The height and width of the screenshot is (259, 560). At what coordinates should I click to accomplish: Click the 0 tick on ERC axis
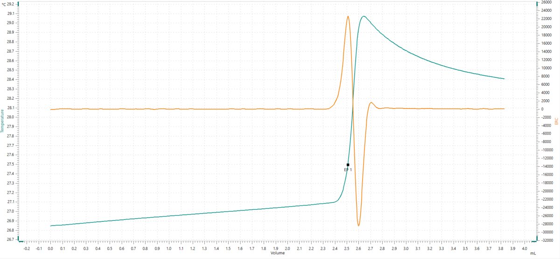pos(542,109)
